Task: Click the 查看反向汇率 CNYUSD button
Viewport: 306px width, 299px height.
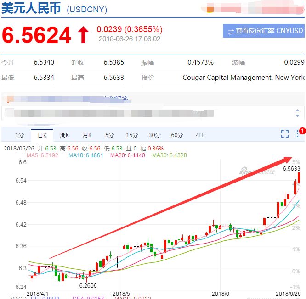Action: tap(263, 31)
